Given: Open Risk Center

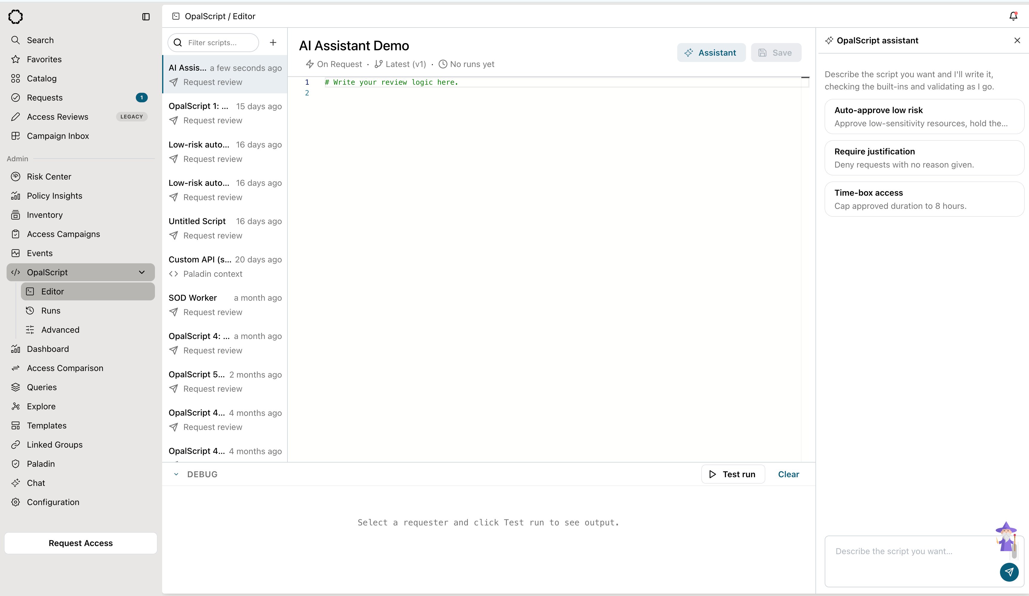Looking at the screenshot, I should coord(81,177).
